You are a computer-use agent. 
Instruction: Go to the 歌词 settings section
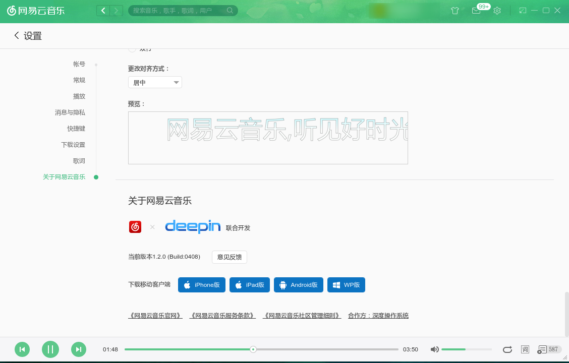tap(79, 161)
